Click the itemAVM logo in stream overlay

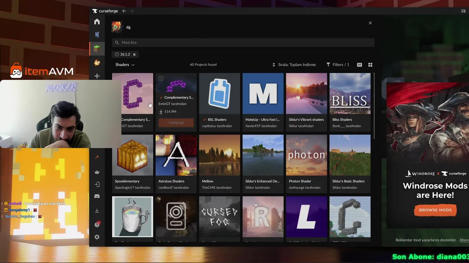tap(42, 71)
